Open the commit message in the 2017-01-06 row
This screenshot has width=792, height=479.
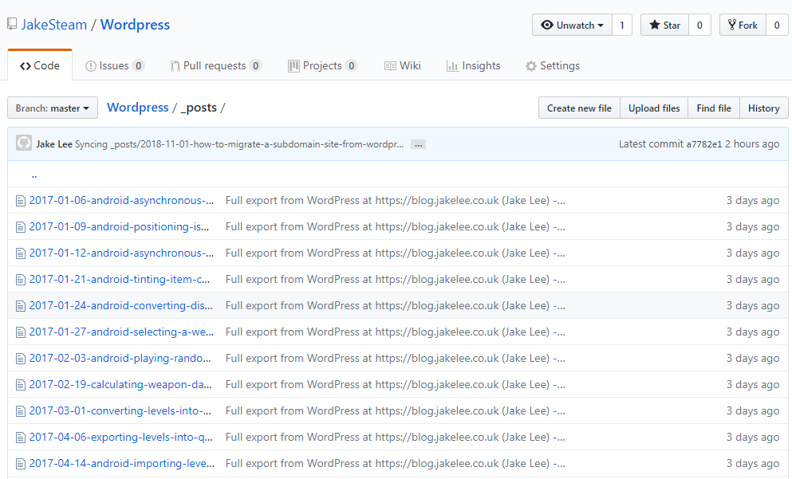(395, 200)
